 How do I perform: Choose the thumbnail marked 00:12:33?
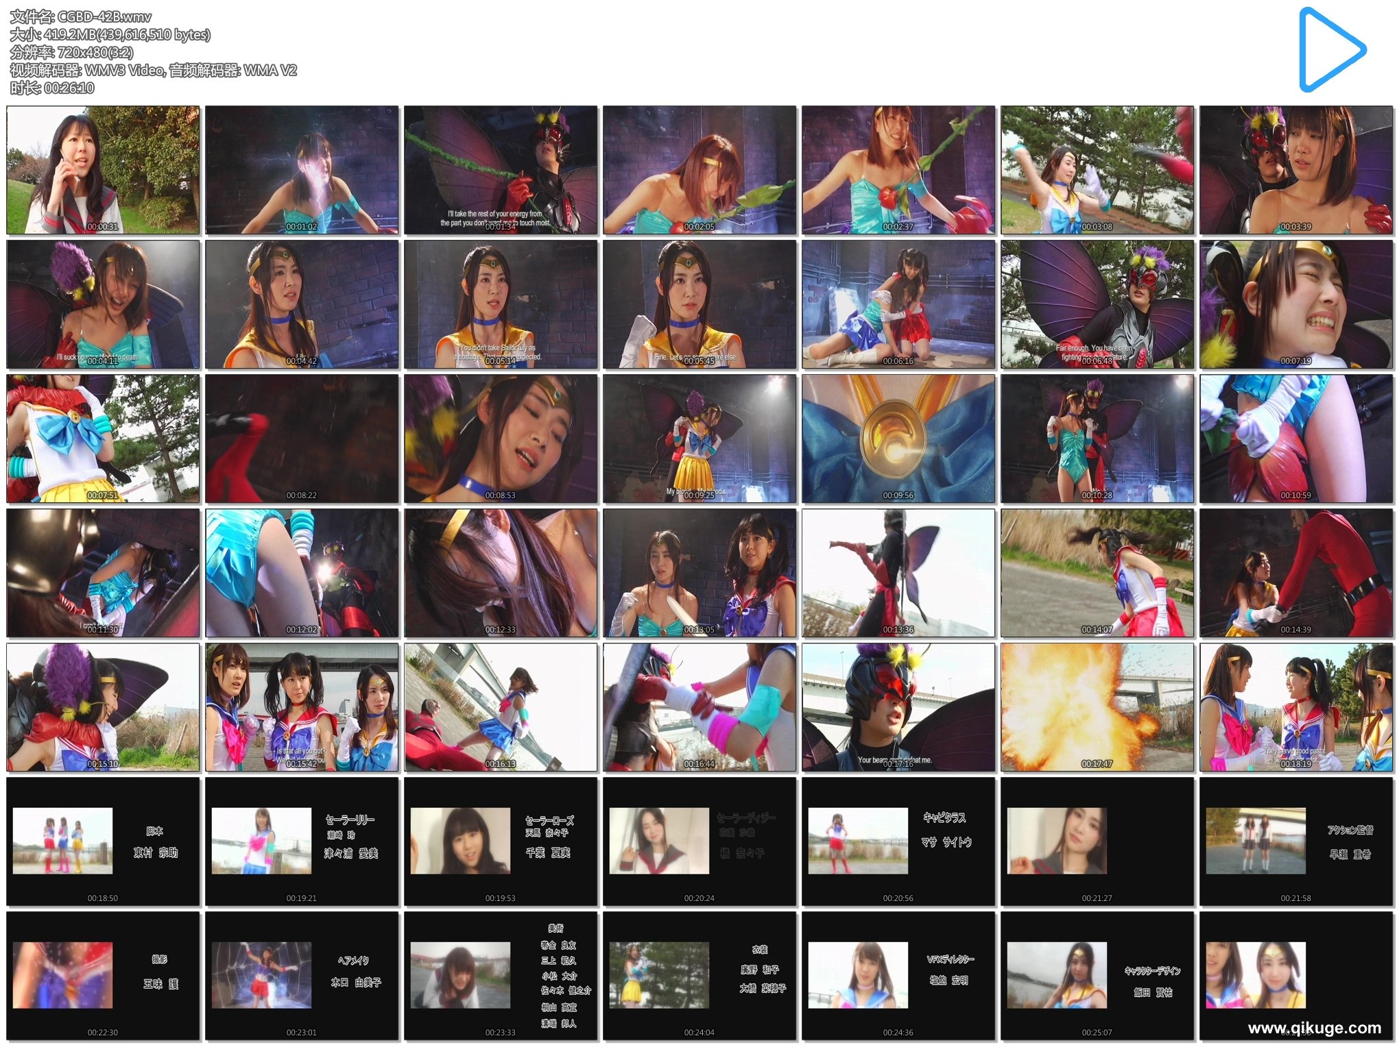pos(501,573)
